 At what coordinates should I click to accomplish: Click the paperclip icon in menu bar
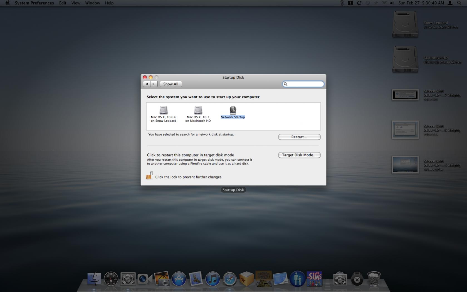(x=342, y=3)
